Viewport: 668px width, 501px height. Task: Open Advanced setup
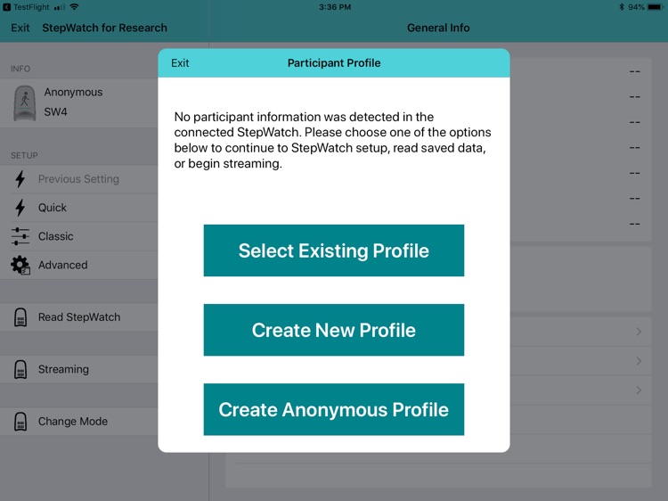78,265
